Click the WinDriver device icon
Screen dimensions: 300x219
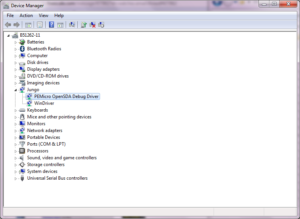click(x=29, y=103)
